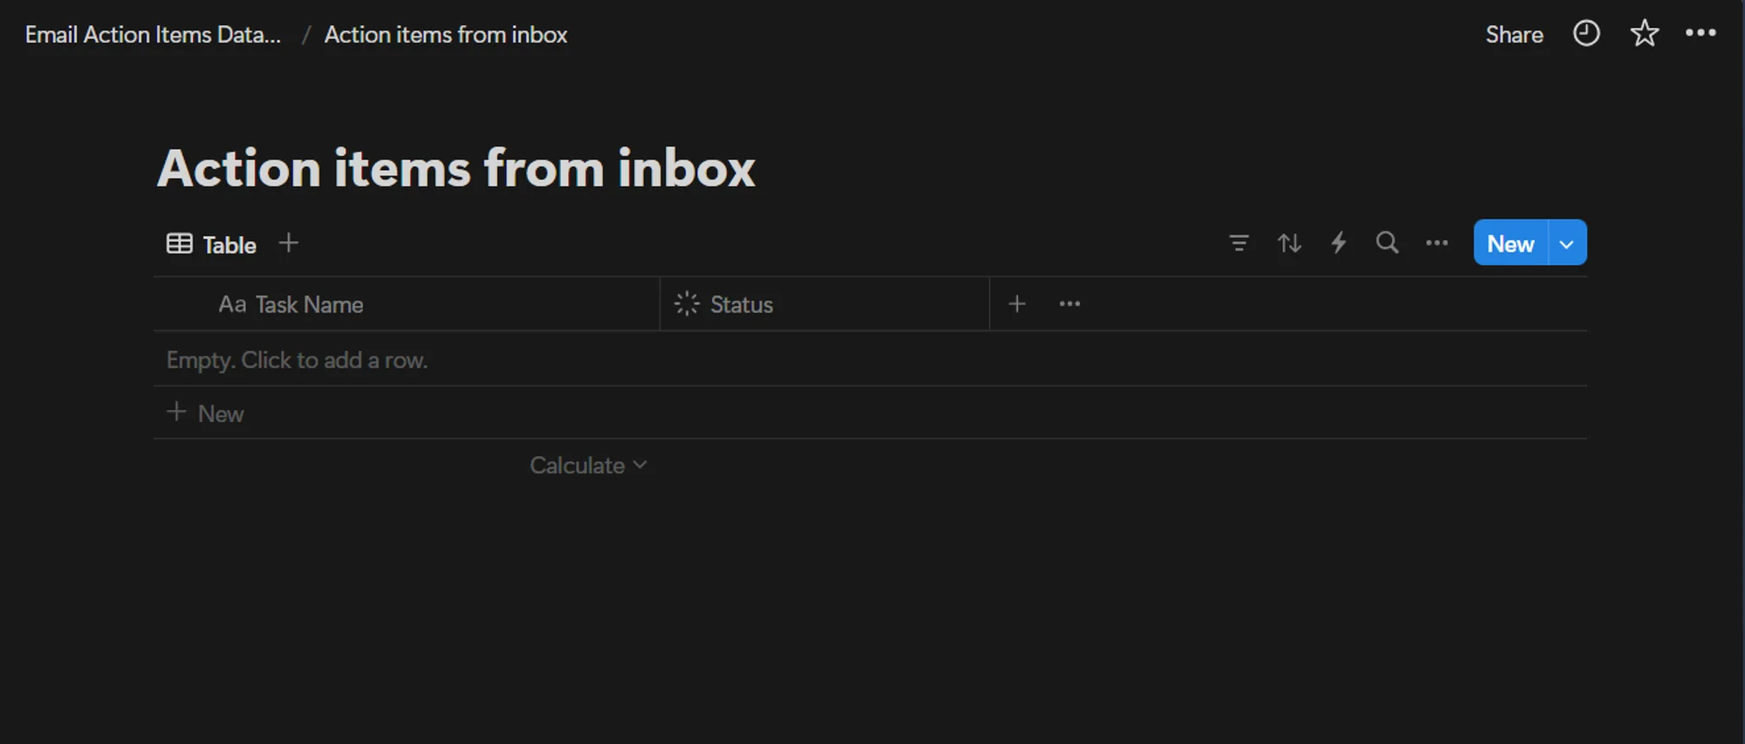
Task: Search the database with magnifier icon
Action: click(x=1387, y=243)
